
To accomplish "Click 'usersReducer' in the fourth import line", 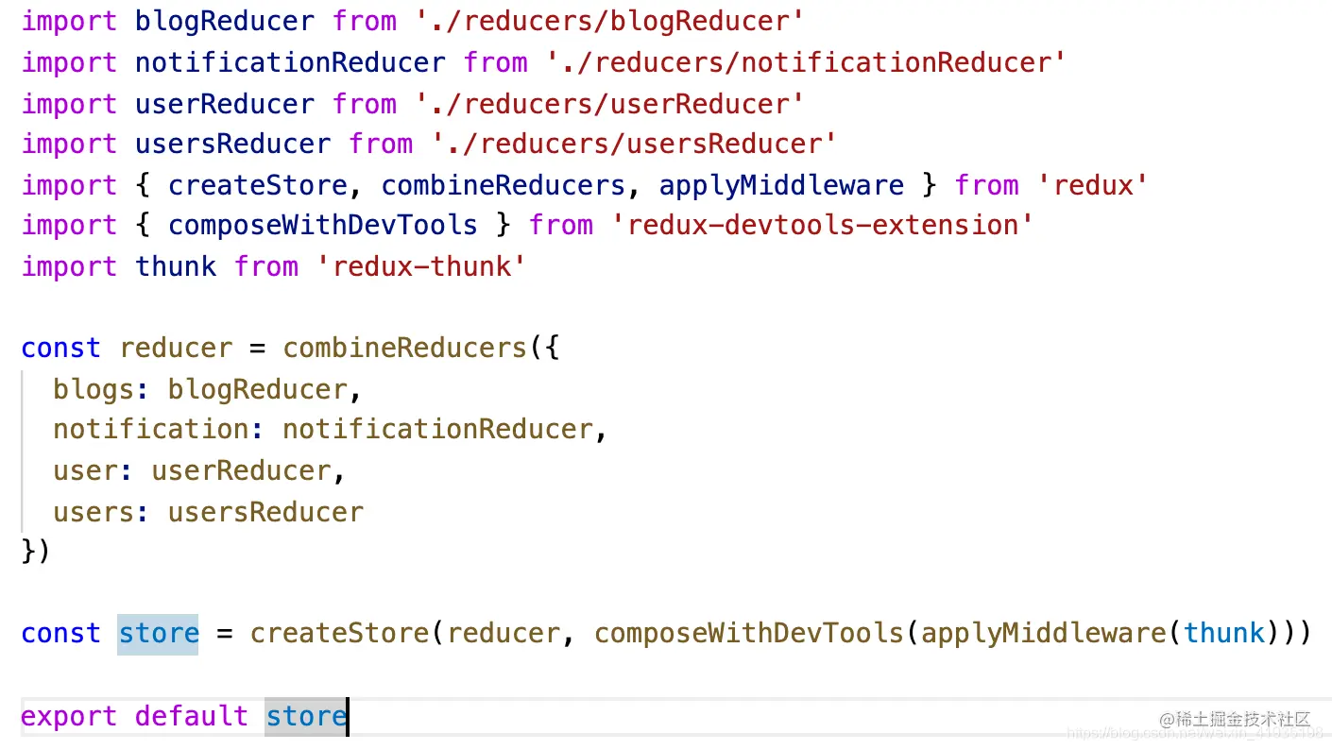I will 233,145.
